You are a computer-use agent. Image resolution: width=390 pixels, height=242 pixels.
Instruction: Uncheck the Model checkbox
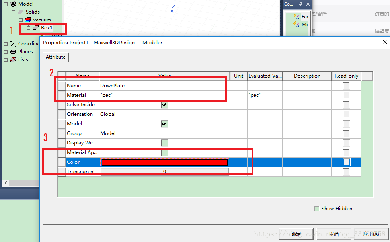click(x=164, y=124)
